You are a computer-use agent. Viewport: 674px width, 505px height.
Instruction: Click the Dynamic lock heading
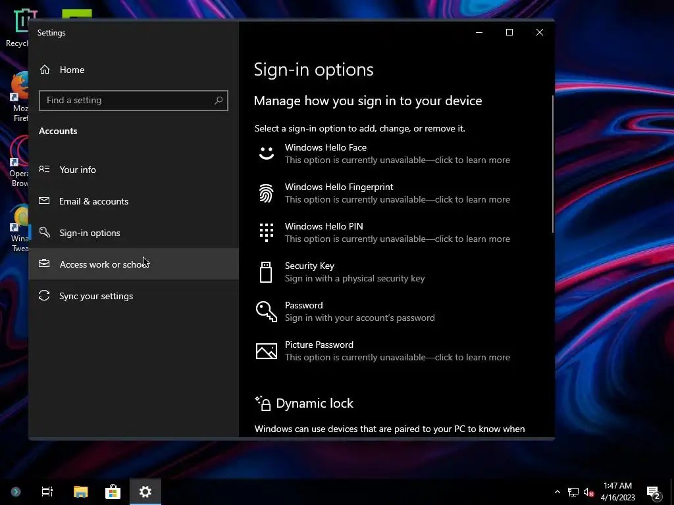315,403
